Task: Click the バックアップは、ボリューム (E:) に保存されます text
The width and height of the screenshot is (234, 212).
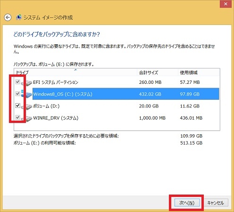Action: pos(54,64)
